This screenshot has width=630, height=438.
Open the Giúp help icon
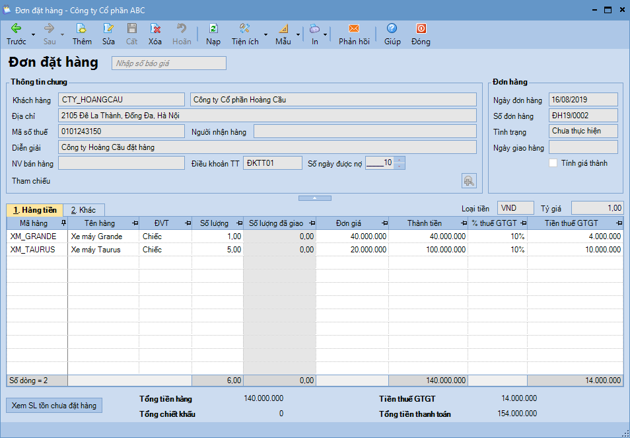point(392,28)
